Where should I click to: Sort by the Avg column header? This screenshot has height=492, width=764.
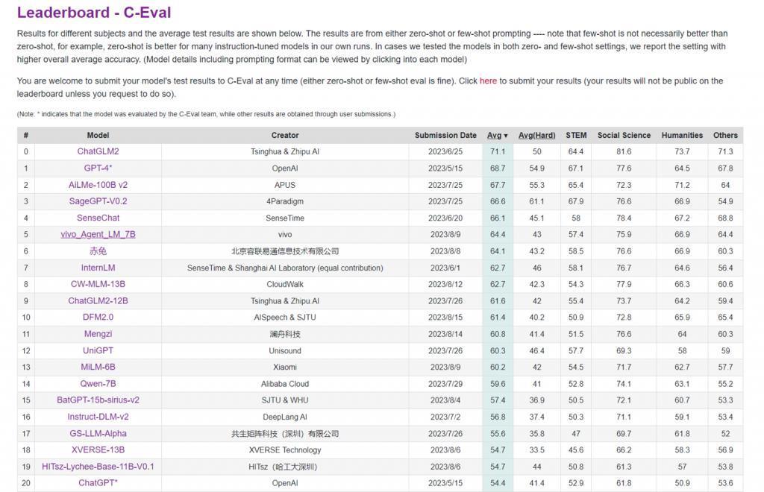pyautogui.click(x=497, y=136)
